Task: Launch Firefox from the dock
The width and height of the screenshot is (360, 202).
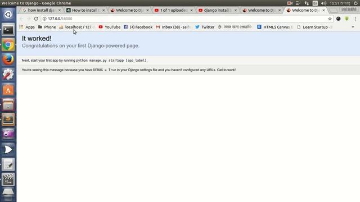Action: coord(8,59)
